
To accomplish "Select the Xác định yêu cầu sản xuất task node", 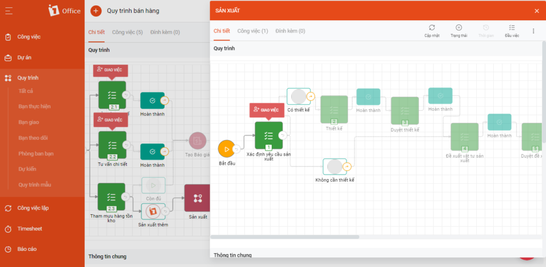I will point(269,135).
